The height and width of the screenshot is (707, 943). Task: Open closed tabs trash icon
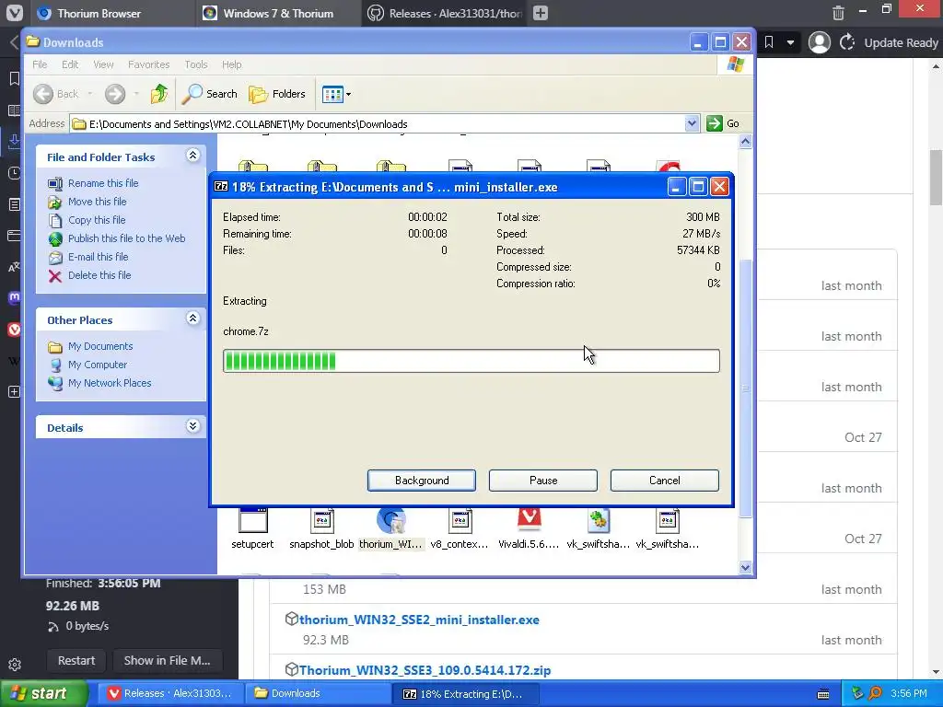click(838, 13)
